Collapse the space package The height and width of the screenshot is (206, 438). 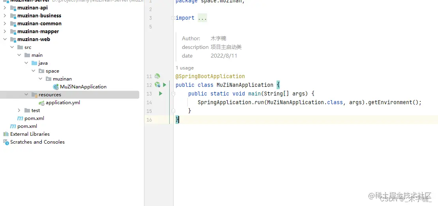pos(33,71)
